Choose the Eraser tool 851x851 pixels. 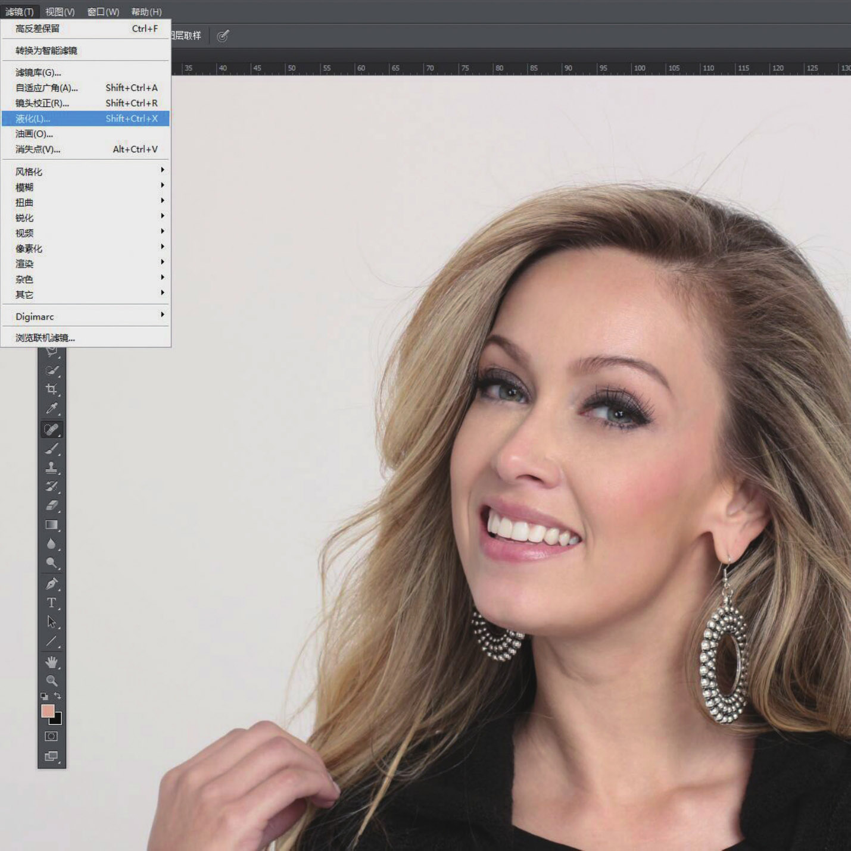[52, 506]
